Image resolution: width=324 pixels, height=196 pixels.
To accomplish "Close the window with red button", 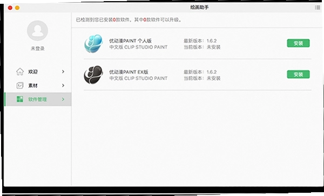I will 10,8.
